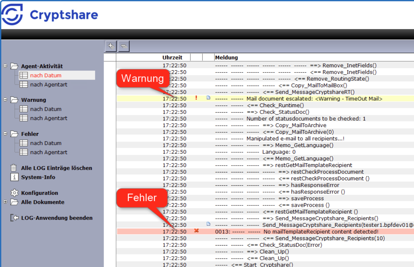This screenshot has height=267, width=414.
Task: Click the view icon of nach Datum under Warnung
Action: click(24, 109)
